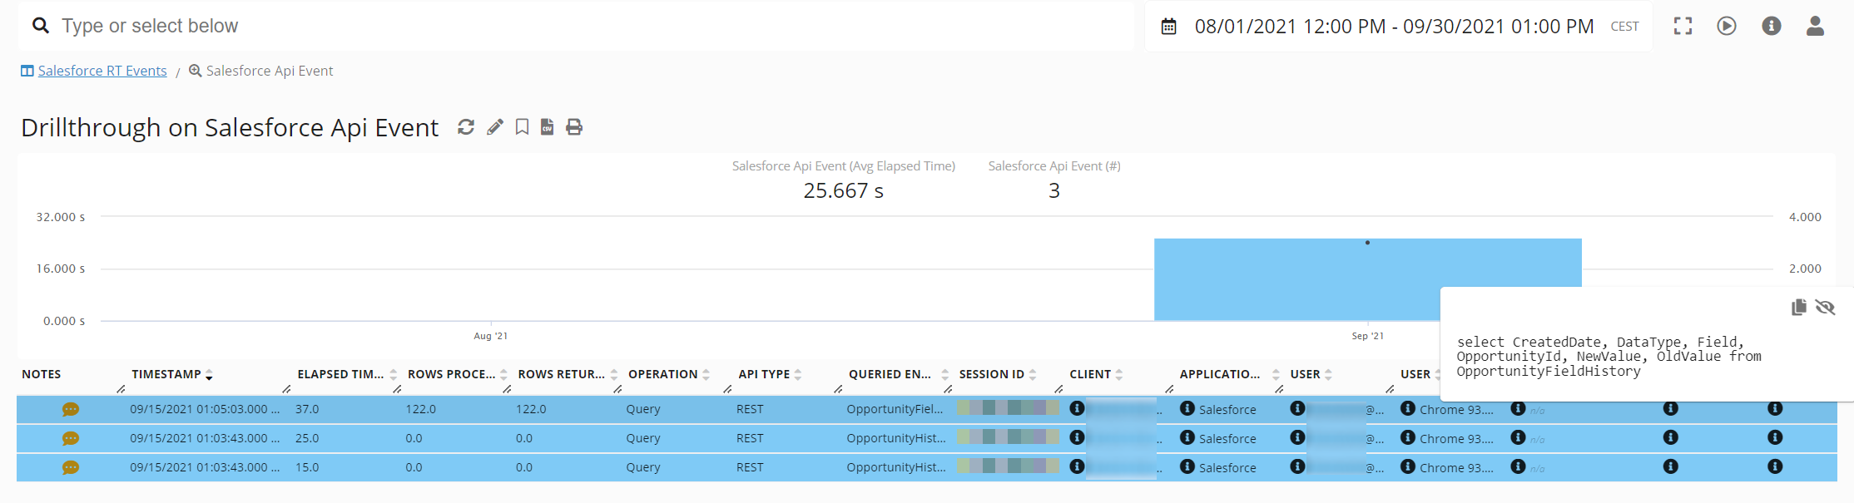
Task: Export results with the CSV file icon
Action: tap(548, 127)
